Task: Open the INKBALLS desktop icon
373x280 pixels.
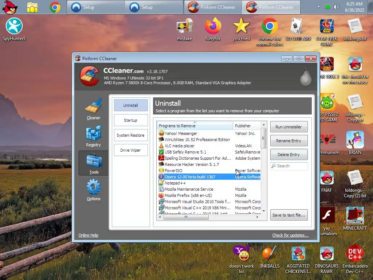Action: tap(270, 257)
